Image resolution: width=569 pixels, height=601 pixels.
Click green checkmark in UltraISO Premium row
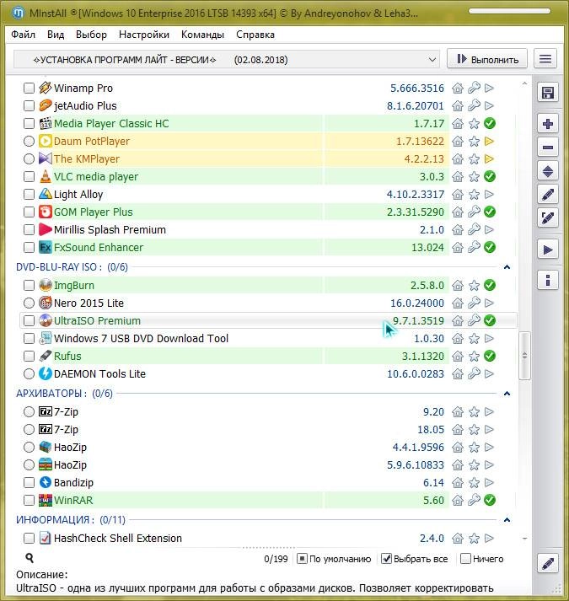click(x=490, y=320)
